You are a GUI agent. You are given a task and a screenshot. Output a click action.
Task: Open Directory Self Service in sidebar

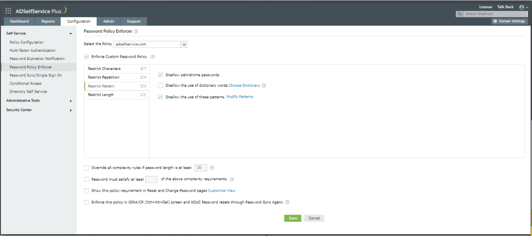[28, 92]
